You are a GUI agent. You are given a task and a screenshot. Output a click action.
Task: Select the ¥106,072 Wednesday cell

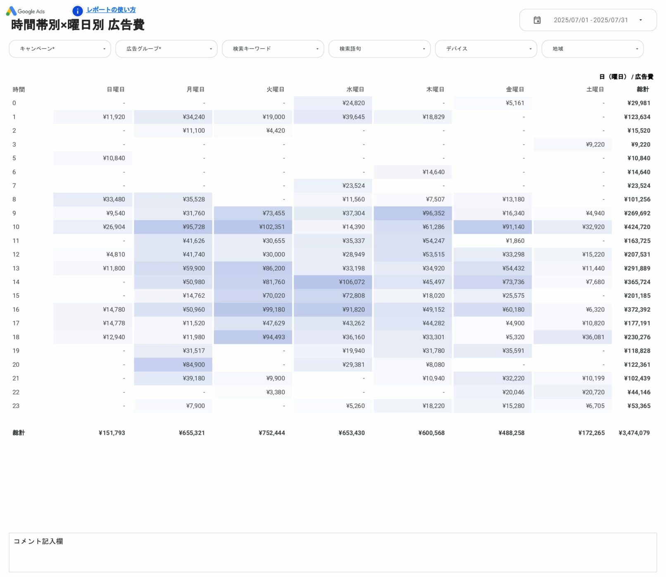(x=352, y=282)
